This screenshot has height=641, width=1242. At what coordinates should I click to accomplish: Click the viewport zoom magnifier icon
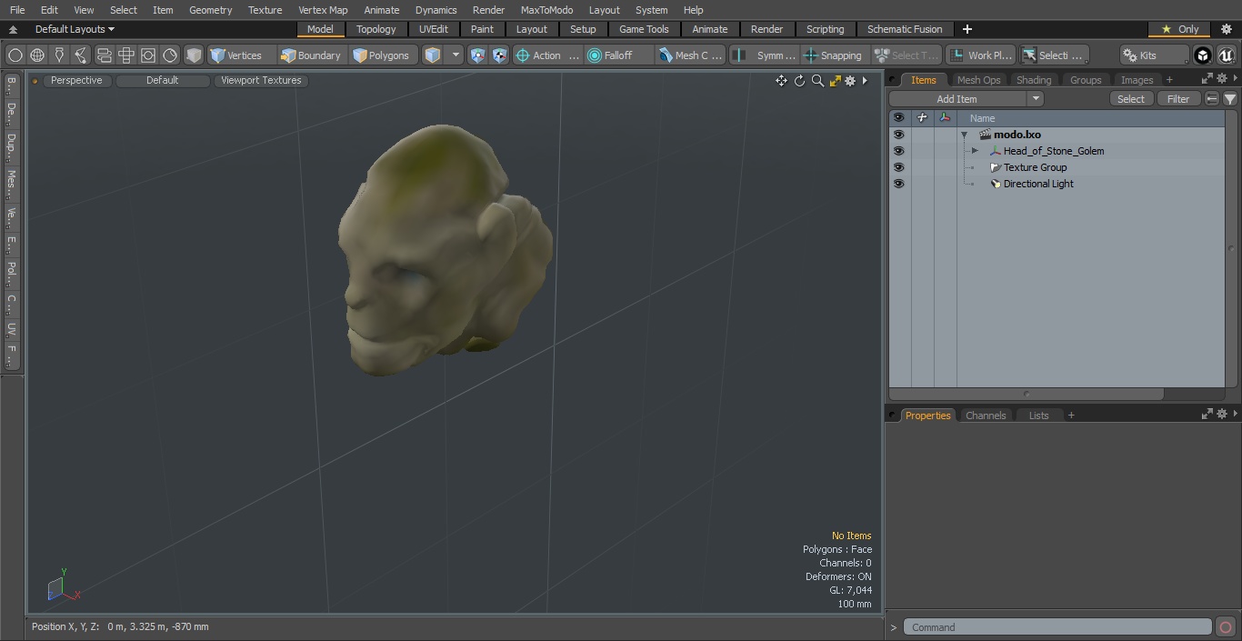pos(817,81)
